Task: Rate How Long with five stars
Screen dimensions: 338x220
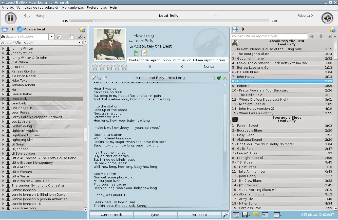Action: click(x=124, y=67)
